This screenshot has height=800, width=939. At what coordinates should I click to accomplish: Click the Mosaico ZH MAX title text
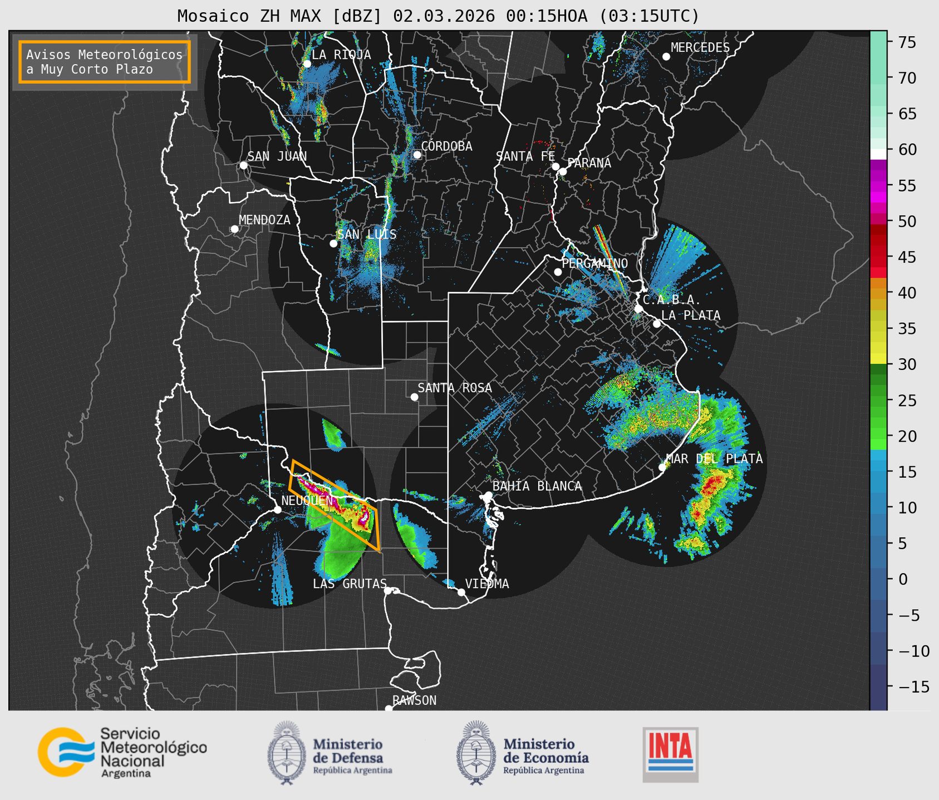pos(438,16)
